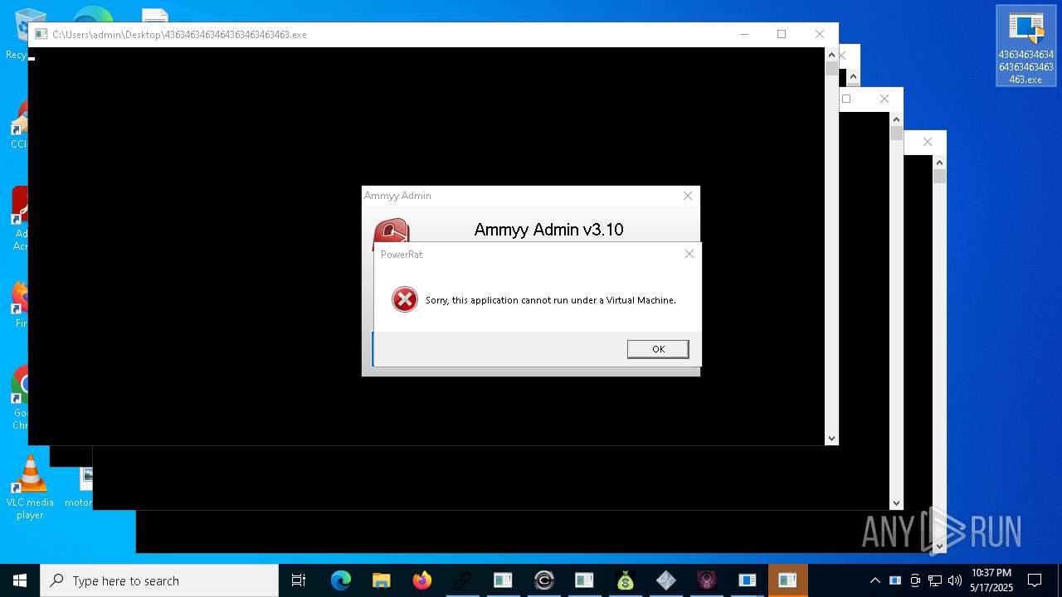This screenshot has height=597, width=1062.
Task: Close the PowerRat dialog with its X
Action: pos(689,254)
